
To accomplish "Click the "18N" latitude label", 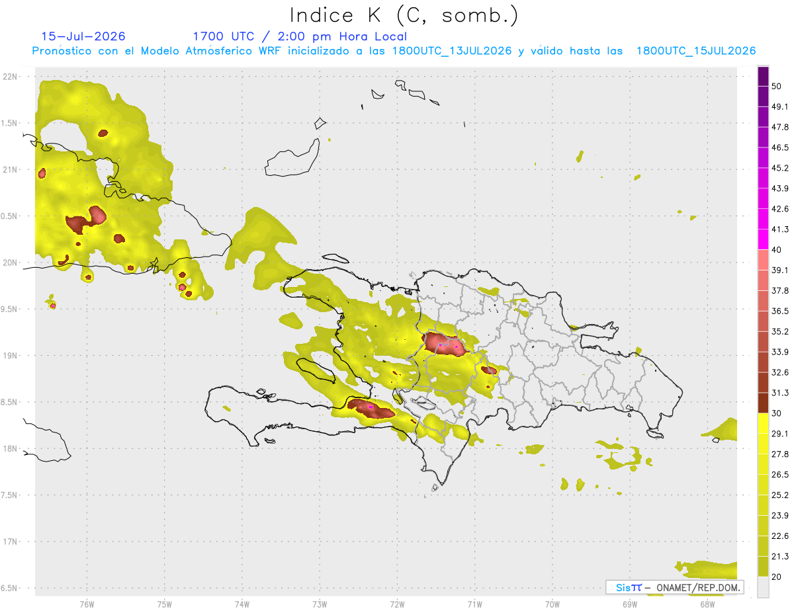I will pyautogui.click(x=11, y=448).
